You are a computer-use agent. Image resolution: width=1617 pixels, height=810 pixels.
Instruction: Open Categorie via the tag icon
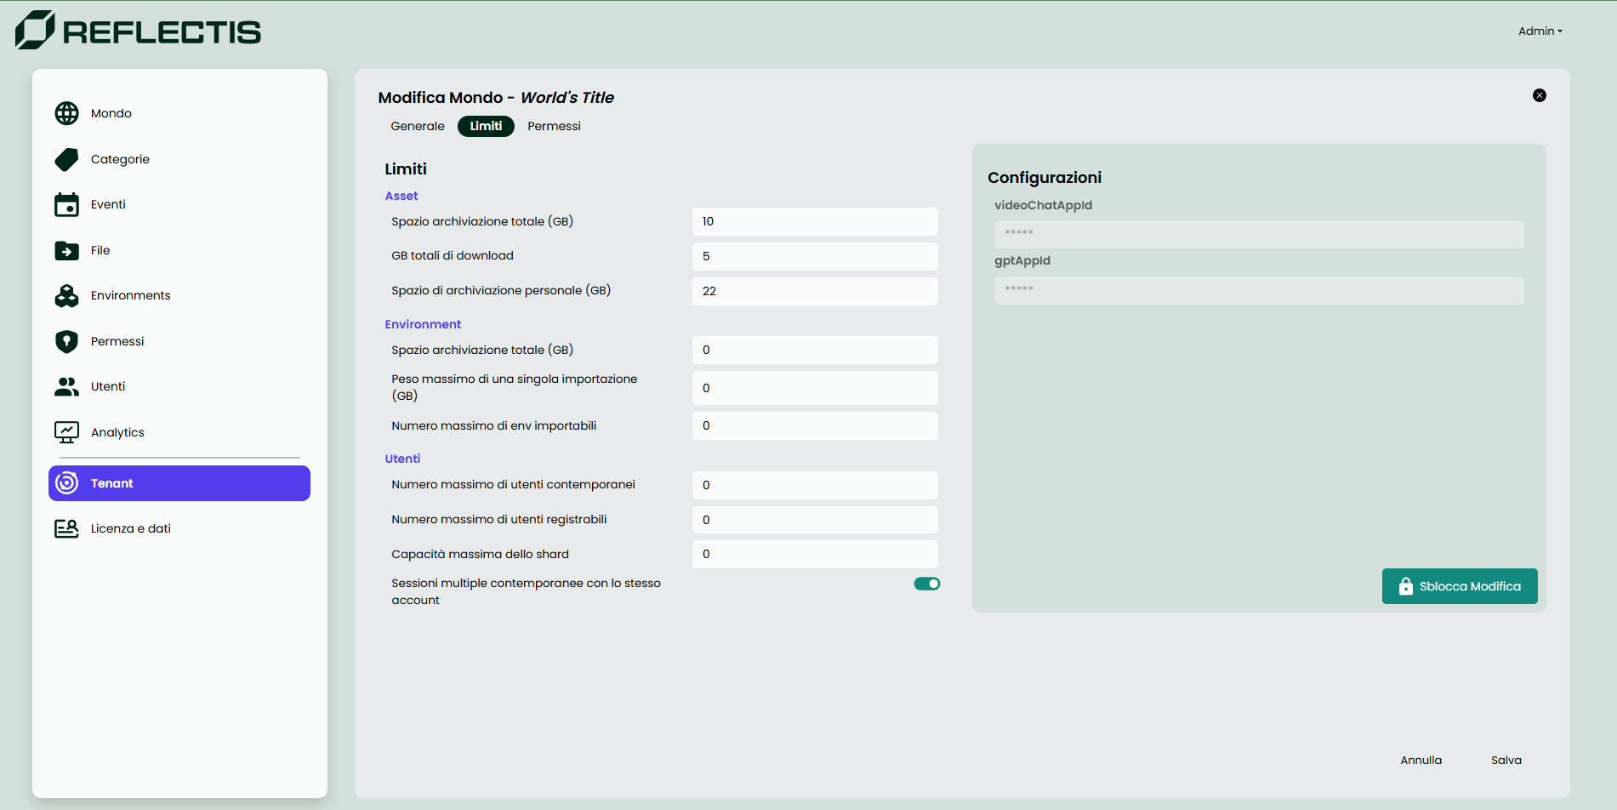pos(66,159)
